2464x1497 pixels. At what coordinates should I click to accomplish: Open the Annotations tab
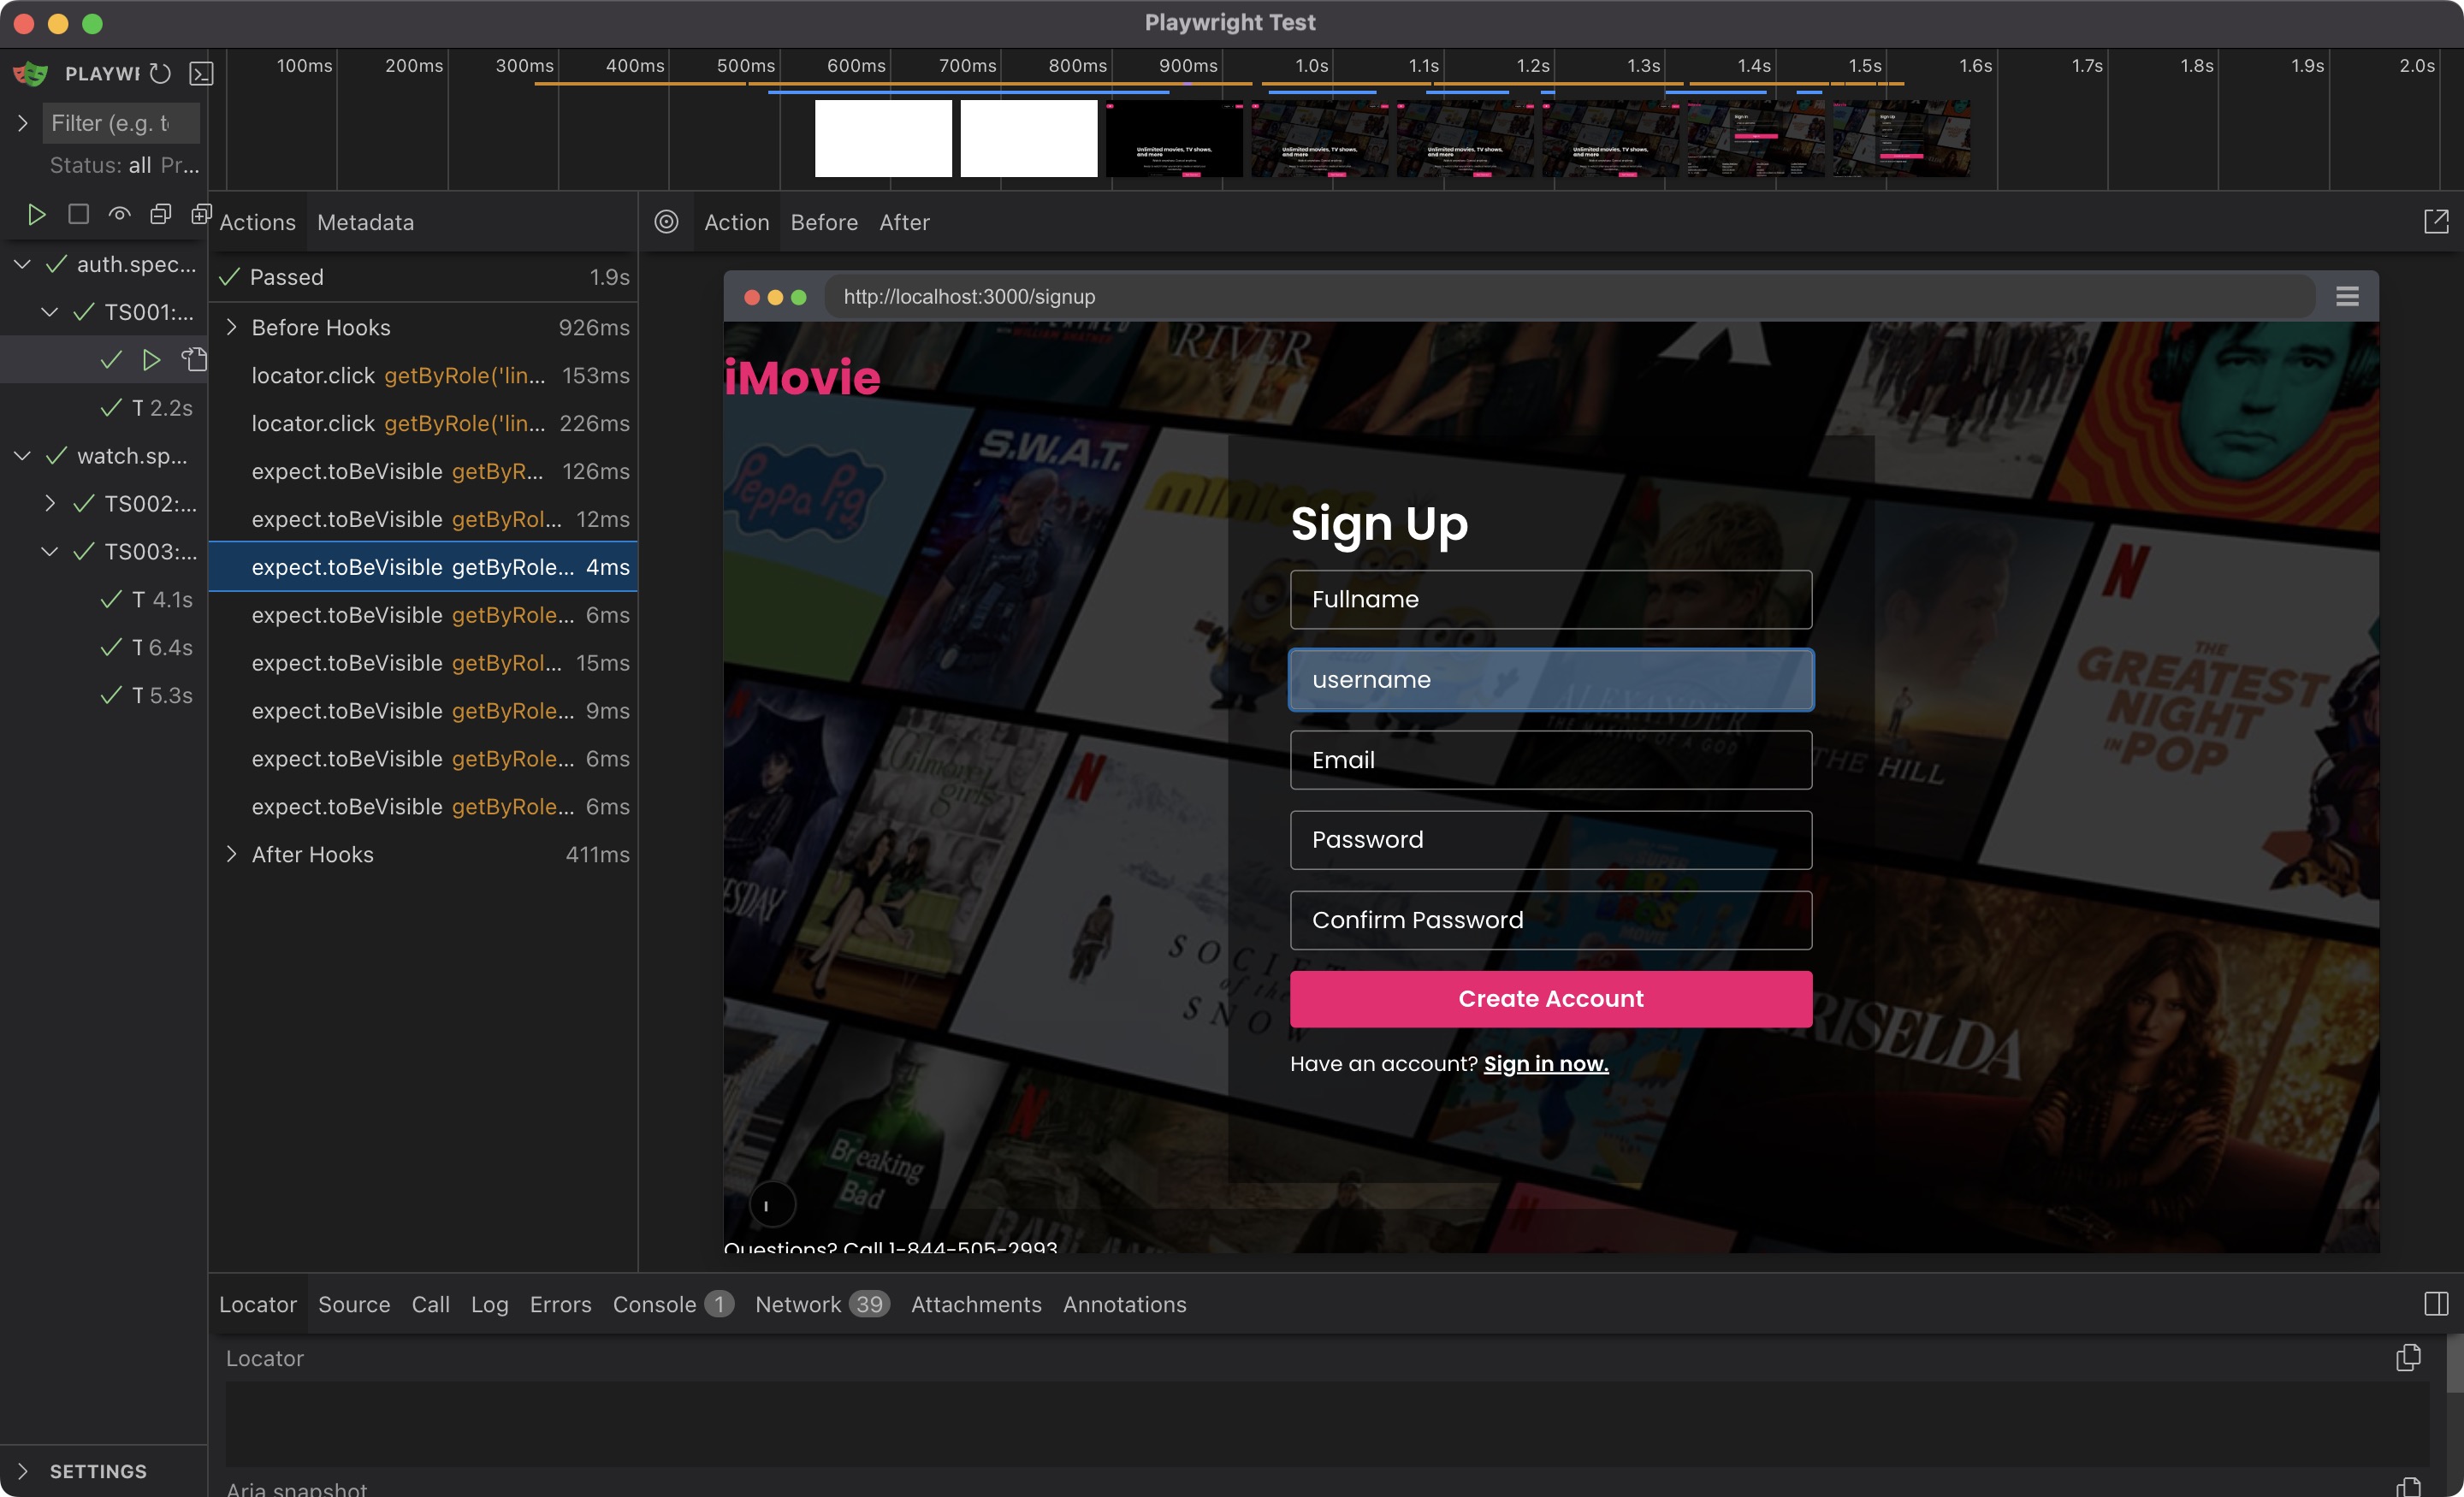click(1124, 1304)
